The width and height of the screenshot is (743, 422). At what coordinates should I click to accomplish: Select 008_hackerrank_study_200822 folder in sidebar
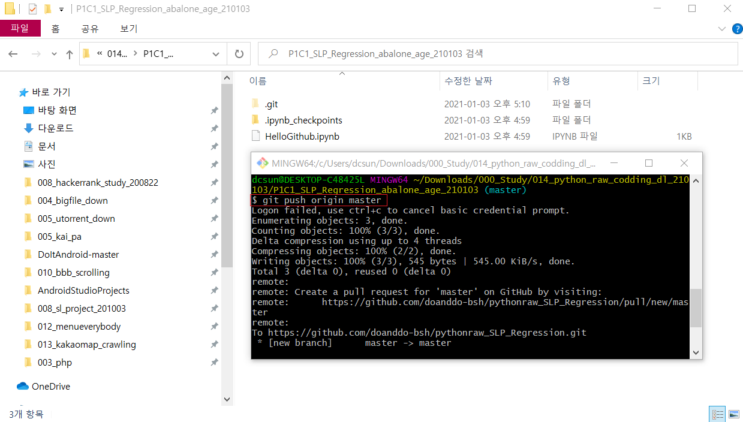coord(98,182)
